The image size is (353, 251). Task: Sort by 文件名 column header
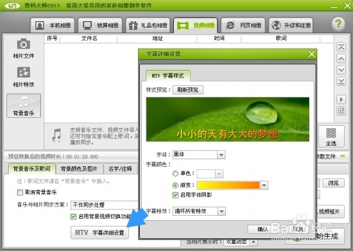point(89,39)
